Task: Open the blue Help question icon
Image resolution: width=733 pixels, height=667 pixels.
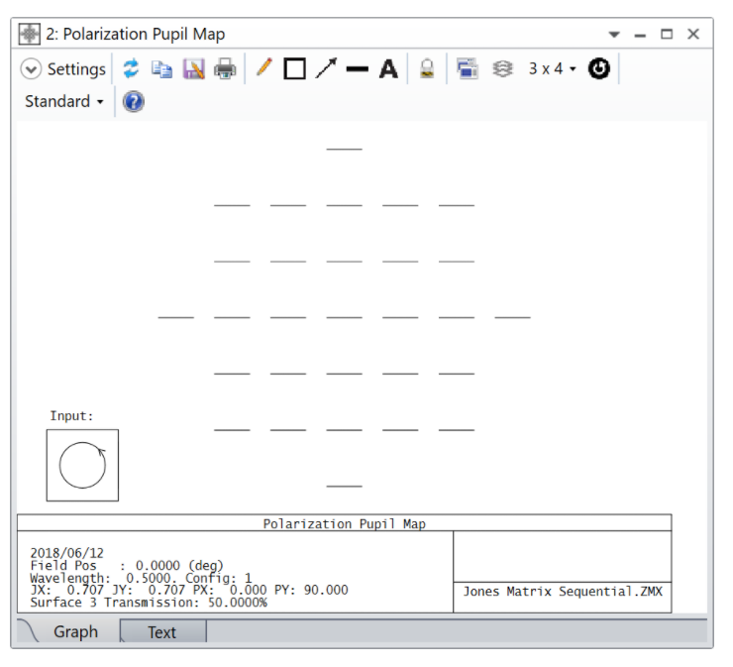Action: click(134, 101)
